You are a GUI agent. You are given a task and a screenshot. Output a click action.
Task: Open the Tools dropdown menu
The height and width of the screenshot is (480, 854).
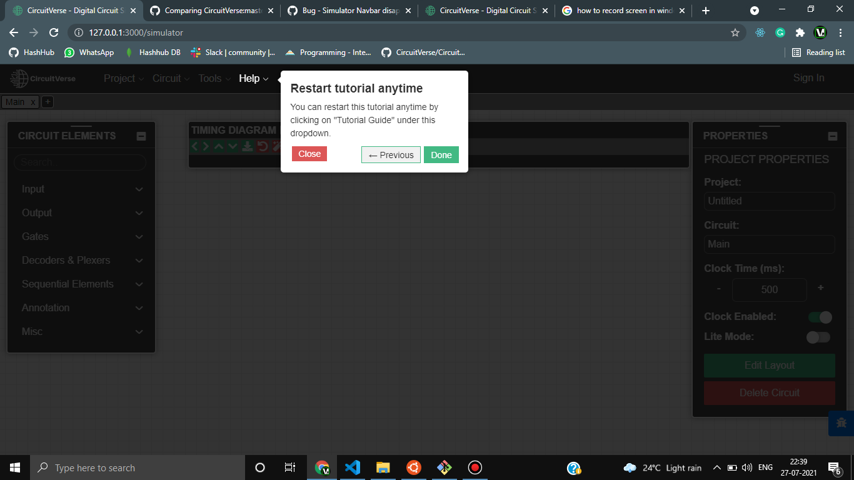pos(214,78)
